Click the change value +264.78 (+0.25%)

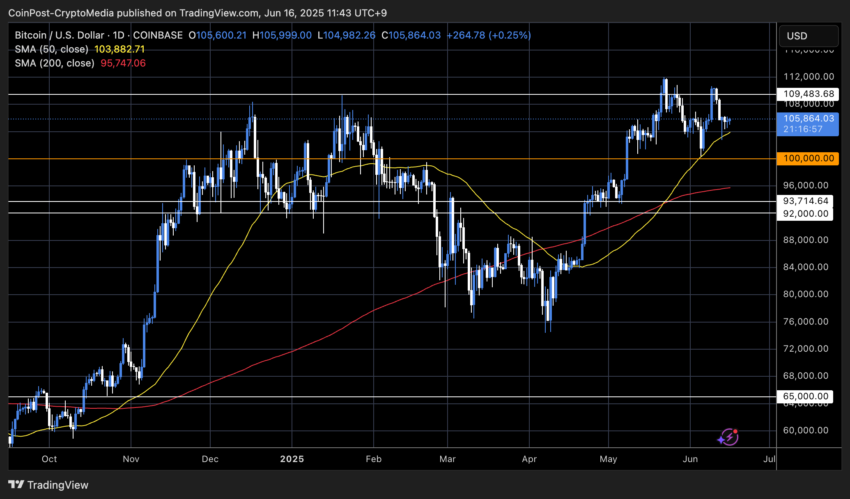coord(489,35)
